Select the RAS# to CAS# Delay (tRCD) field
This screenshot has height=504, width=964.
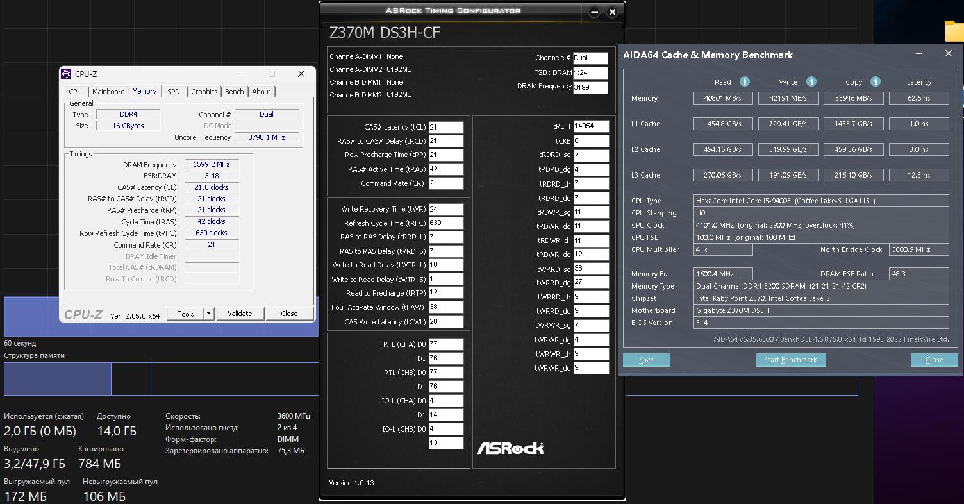tap(446, 141)
